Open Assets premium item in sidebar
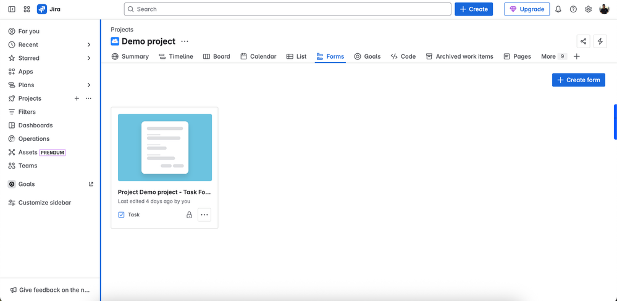 click(x=50, y=152)
